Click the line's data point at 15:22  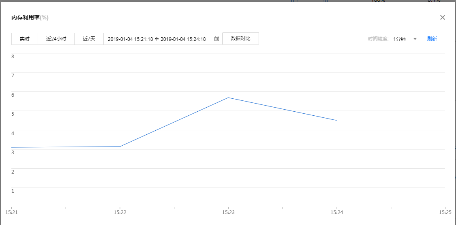120,146
